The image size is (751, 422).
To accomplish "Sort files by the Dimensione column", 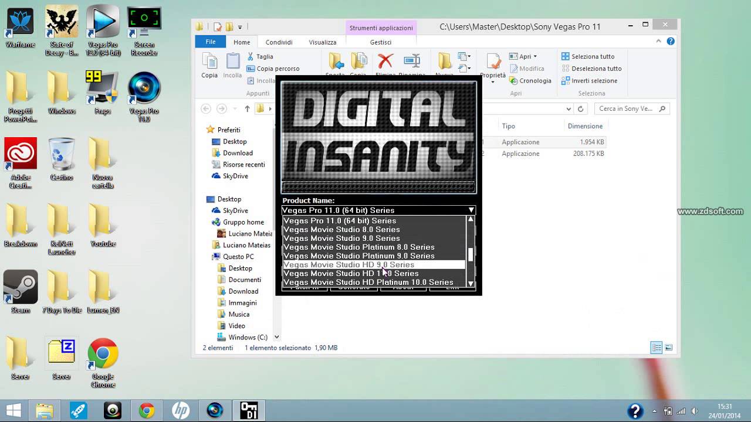I will [585, 126].
